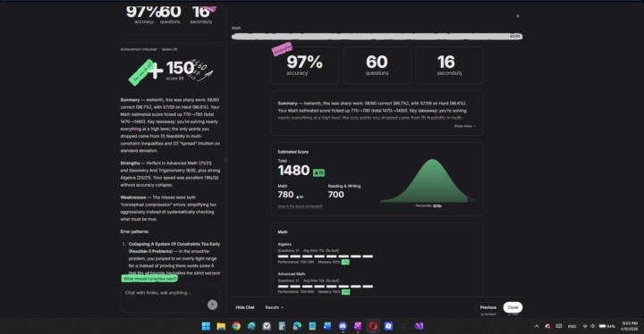
Task: Click the '+150 score lift' achievement
Action: coord(172,71)
